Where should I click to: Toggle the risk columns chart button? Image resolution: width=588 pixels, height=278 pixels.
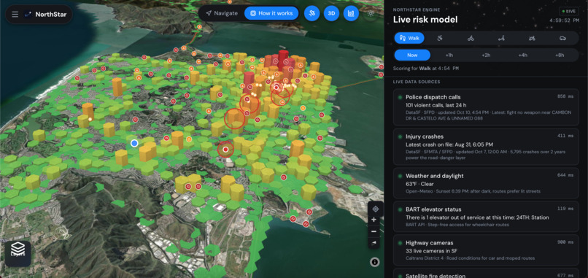pyautogui.click(x=351, y=14)
